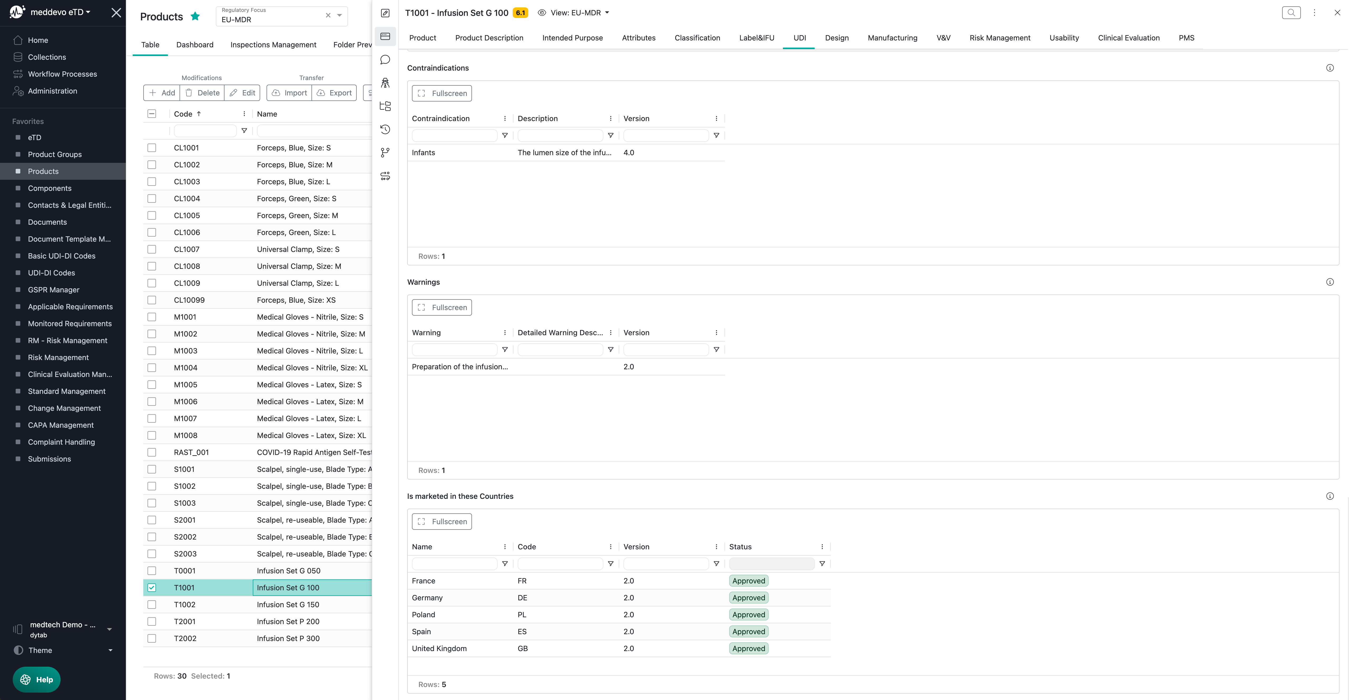Image resolution: width=1349 pixels, height=700 pixels.
Task: Open the comments panel icon
Action: click(x=385, y=60)
